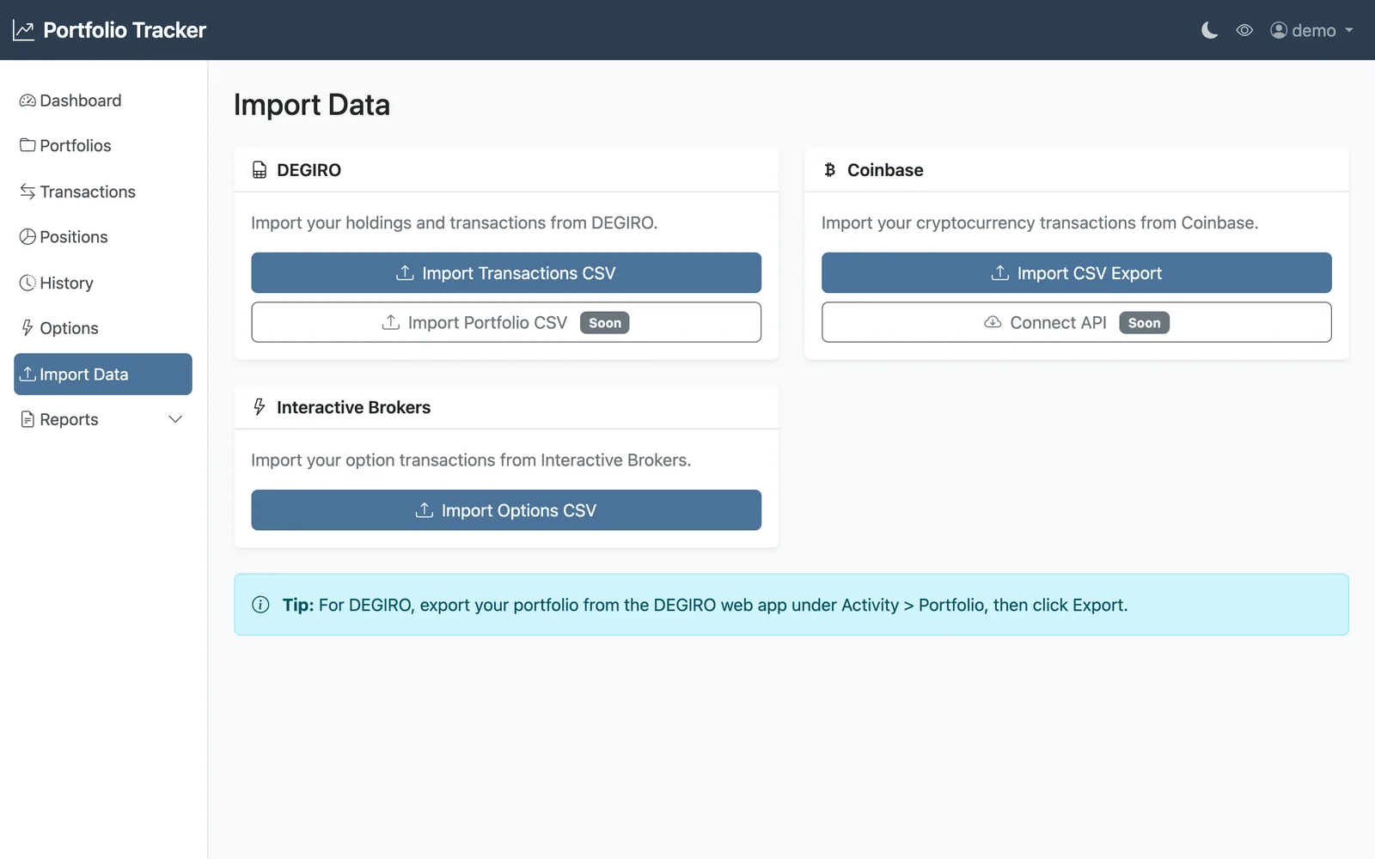
Task: Open the Reports menu label
Action: 69,419
